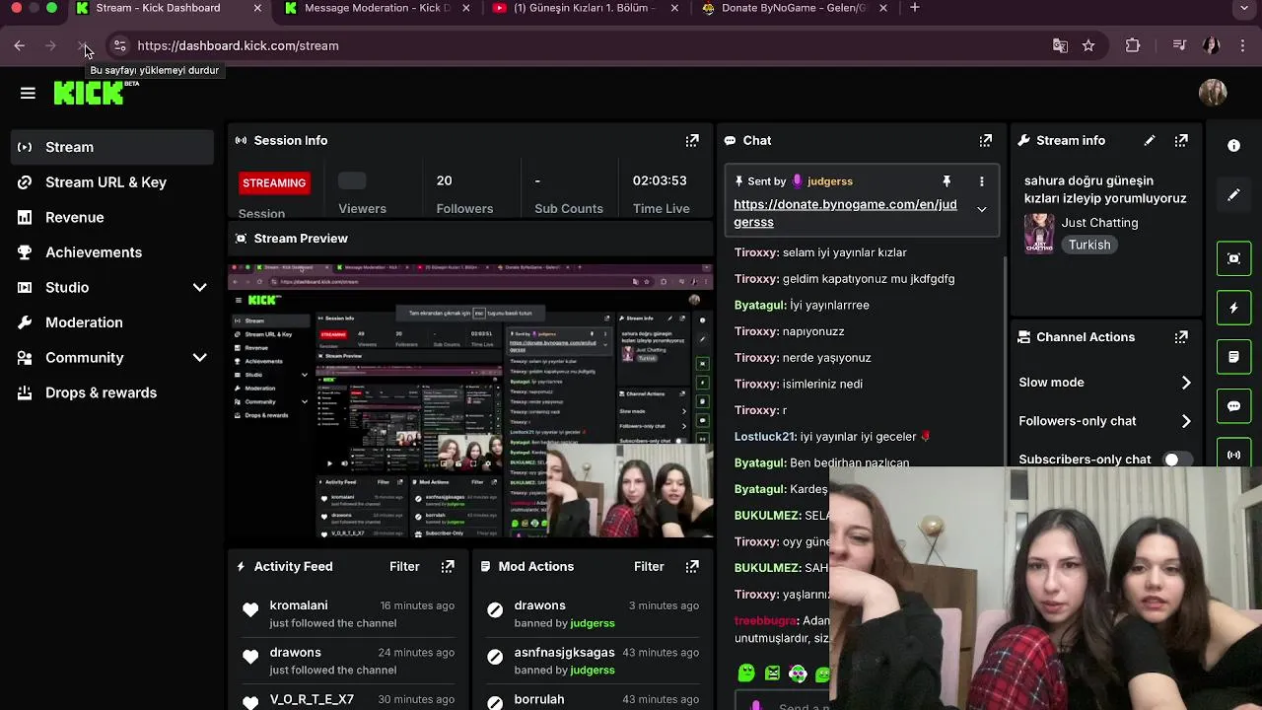The height and width of the screenshot is (710, 1262).
Task: Pop out the Activity Feed panel
Action: pos(448,567)
